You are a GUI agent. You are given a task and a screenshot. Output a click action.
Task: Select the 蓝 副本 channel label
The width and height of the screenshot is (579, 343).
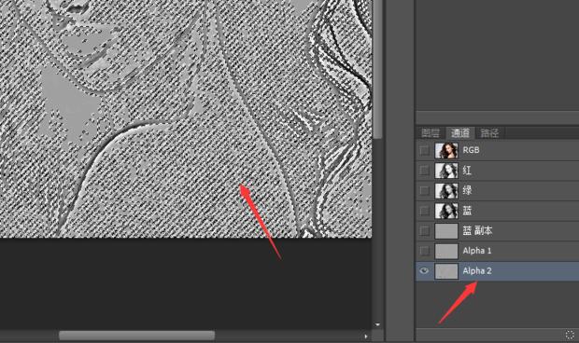point(477,231)
